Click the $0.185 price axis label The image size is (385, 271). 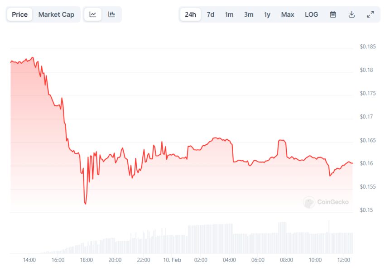point(367,47)
